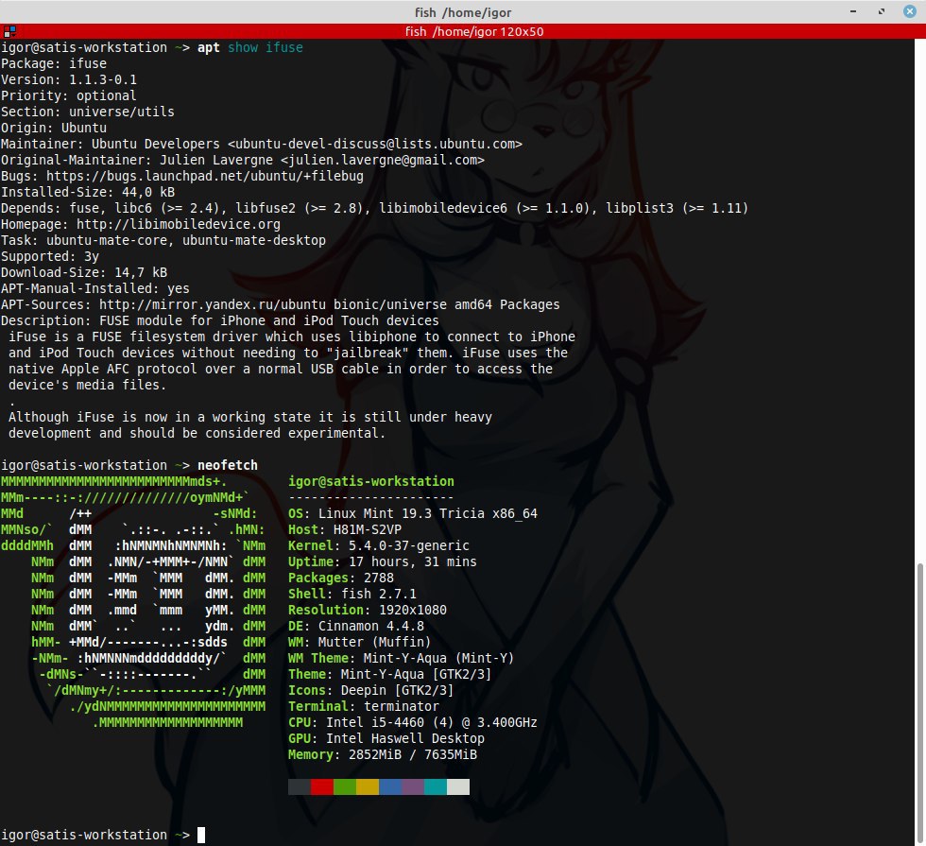Click the 'WM: Mutter (Muffin)' line
The height and width of the screenshot is (846, 926).
(x=360, y=642)
